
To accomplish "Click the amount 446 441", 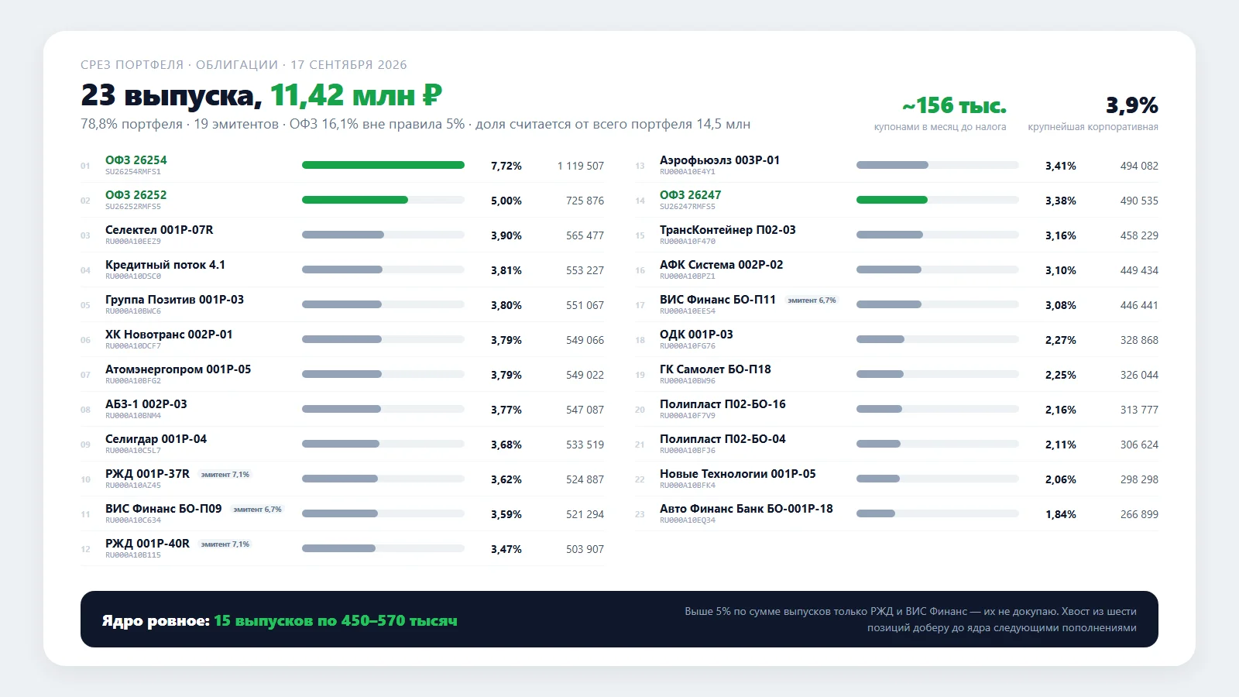I will (1139, 305).
